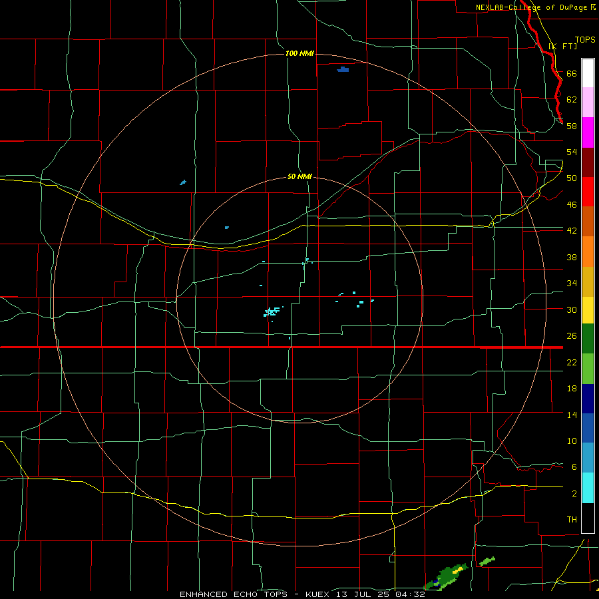Click the yellow core inside the green storm
This screenshot has height=599, width=599.
458,570
